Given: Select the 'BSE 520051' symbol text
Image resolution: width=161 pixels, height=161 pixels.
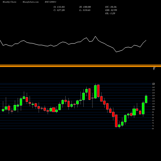Looking at the screenshot, I should (x=51, y=2).
